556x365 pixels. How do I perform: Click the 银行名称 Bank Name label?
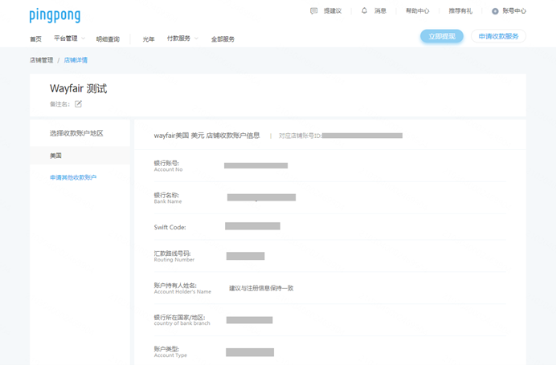click(x=168, y=198)
